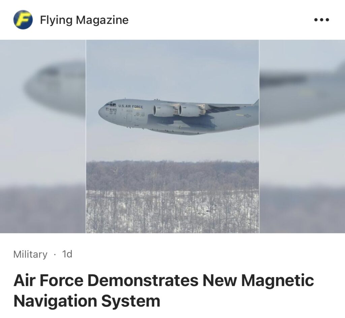Image resolution: width=345 pixels, height=318 pixels.
Task: Tap the blurred left side of the image
Action: [x=43, y=136]
